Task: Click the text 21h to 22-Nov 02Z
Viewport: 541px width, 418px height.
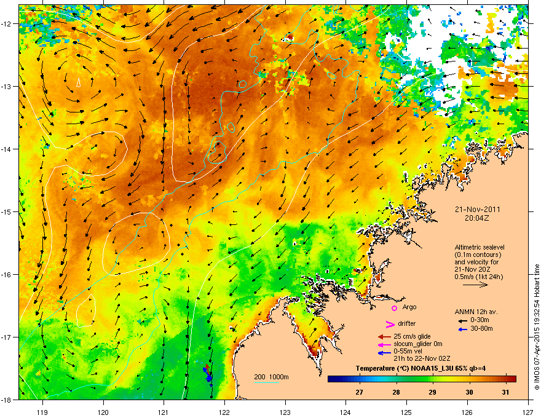Action: pyautogui.click(x=422, y=358)
